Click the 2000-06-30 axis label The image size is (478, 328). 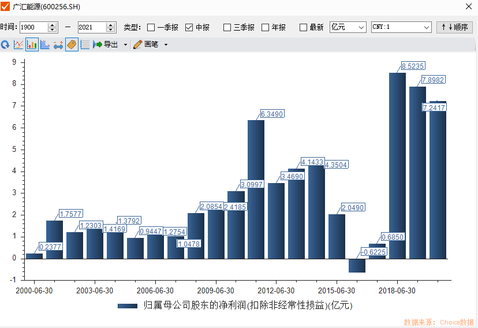click(34, 290)
